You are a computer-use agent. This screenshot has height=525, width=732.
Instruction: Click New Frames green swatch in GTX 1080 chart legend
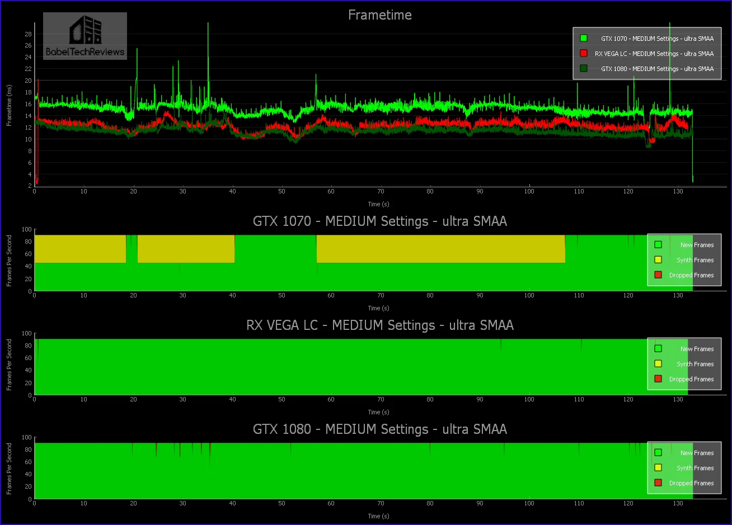pyautogui.click(x=658, y=453)
